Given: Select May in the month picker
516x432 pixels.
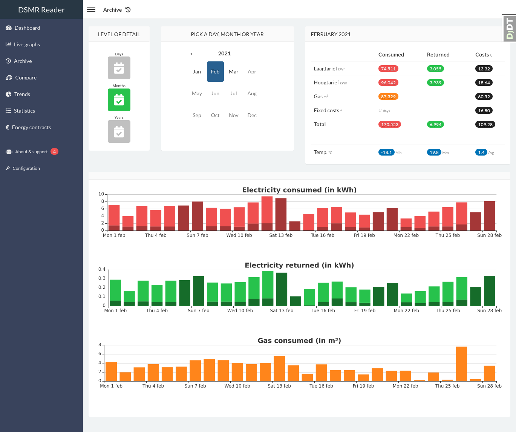Looking at the screenshot, I should click(x=197, y=93).
